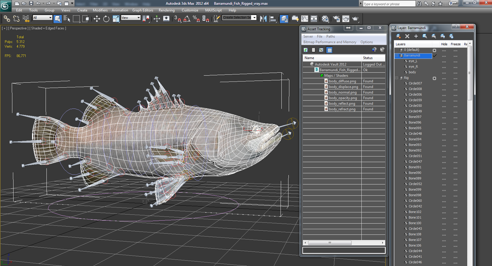The height and width of the screenshot is (266, 492).
Task: Open Curve Editor from toolbar
Action: click(305, 19)
